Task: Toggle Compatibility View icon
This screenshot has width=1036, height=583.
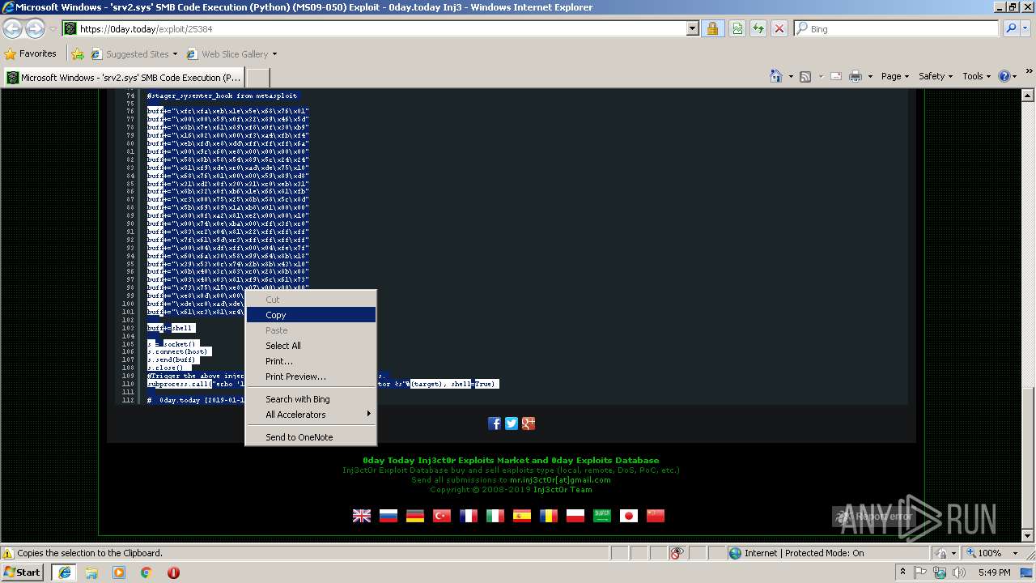Action: tap(737, 28)
